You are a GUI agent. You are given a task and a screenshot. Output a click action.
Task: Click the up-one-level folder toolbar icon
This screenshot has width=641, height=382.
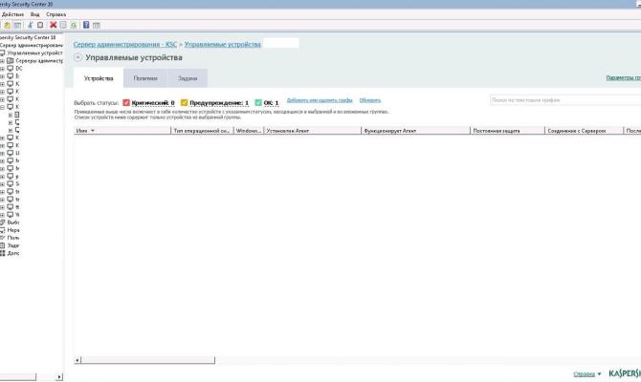click(7, 25)
